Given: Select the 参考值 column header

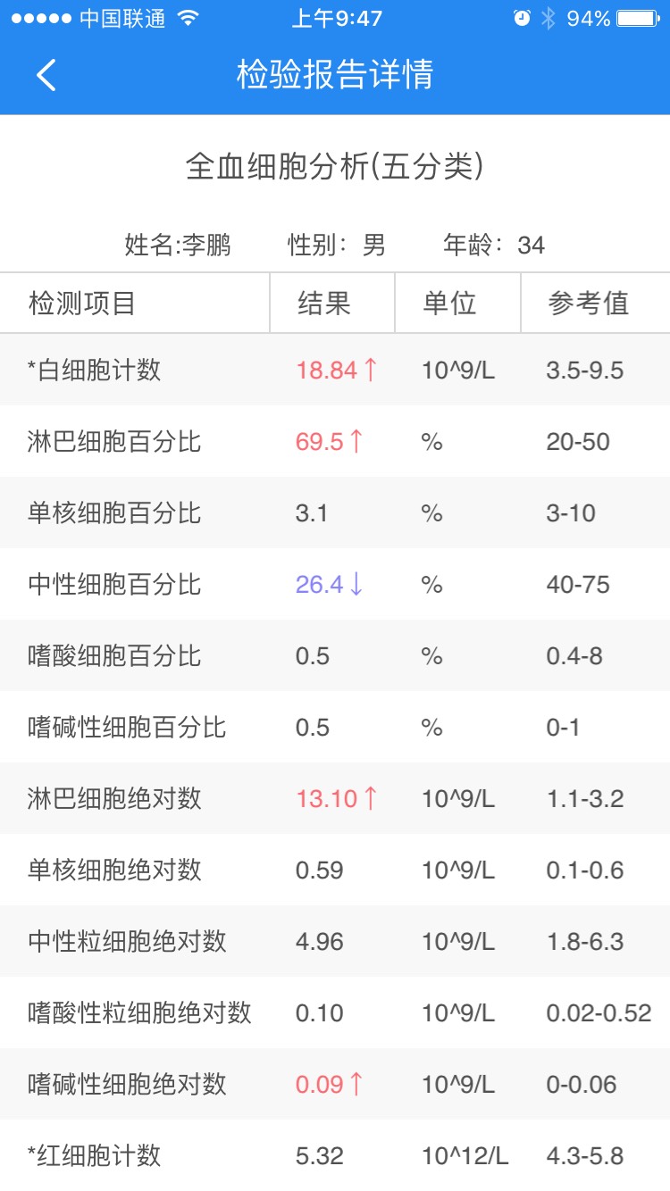Looking at the screenshot, I should pyautogui.click(x=588, y=303).
